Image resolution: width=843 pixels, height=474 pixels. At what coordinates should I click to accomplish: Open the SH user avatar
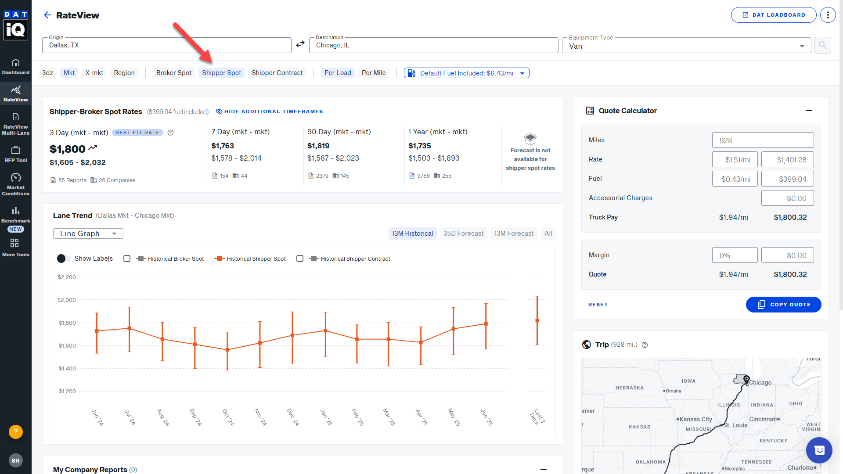[16, 460]
